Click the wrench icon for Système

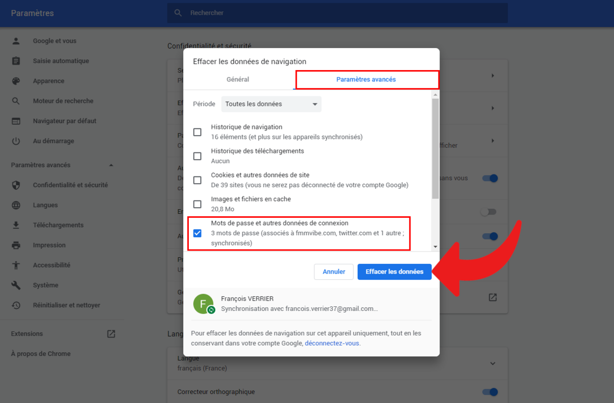pyautogui.click(x=16, y=285)
